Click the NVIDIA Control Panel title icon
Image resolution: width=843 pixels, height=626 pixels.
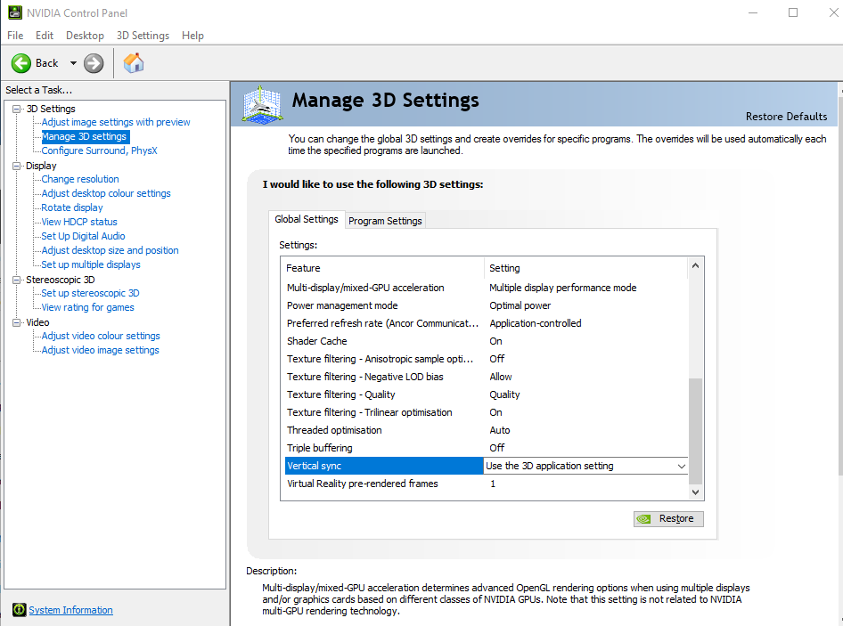tap(15, 12)
